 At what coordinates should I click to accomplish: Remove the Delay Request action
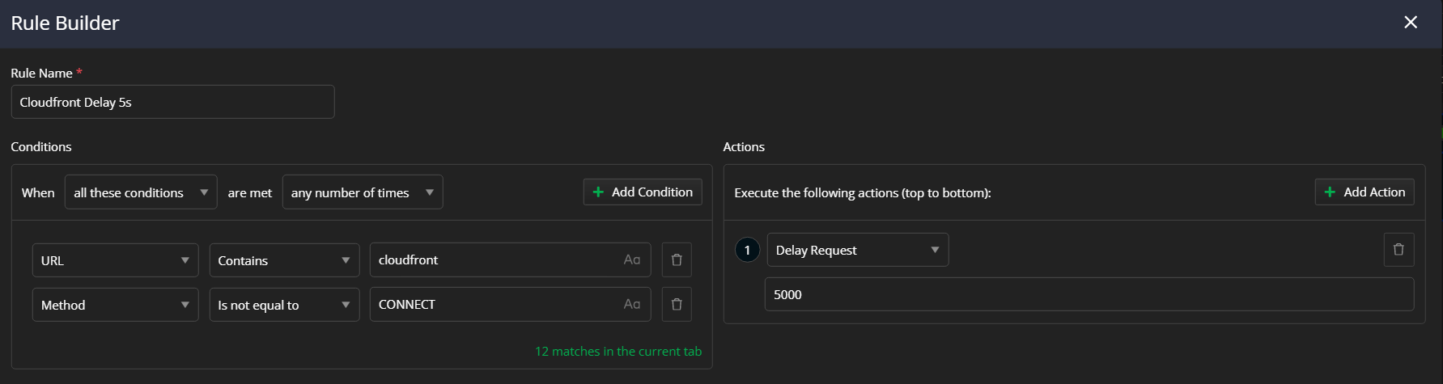(x=1398, y=250)
